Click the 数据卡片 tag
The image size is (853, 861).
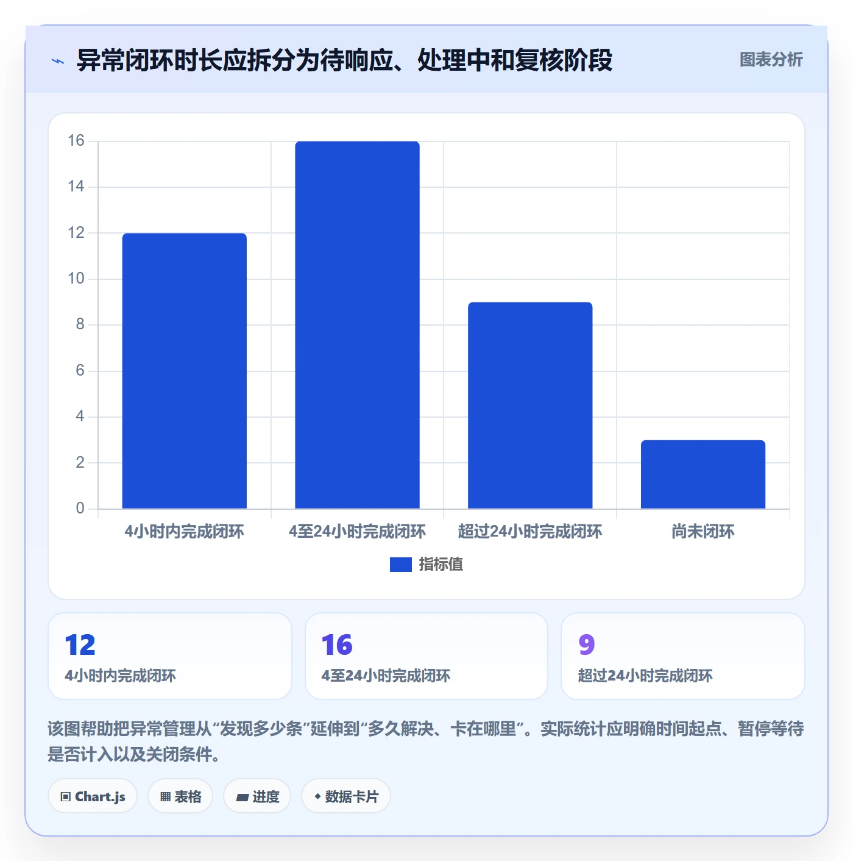click(346, 796)
